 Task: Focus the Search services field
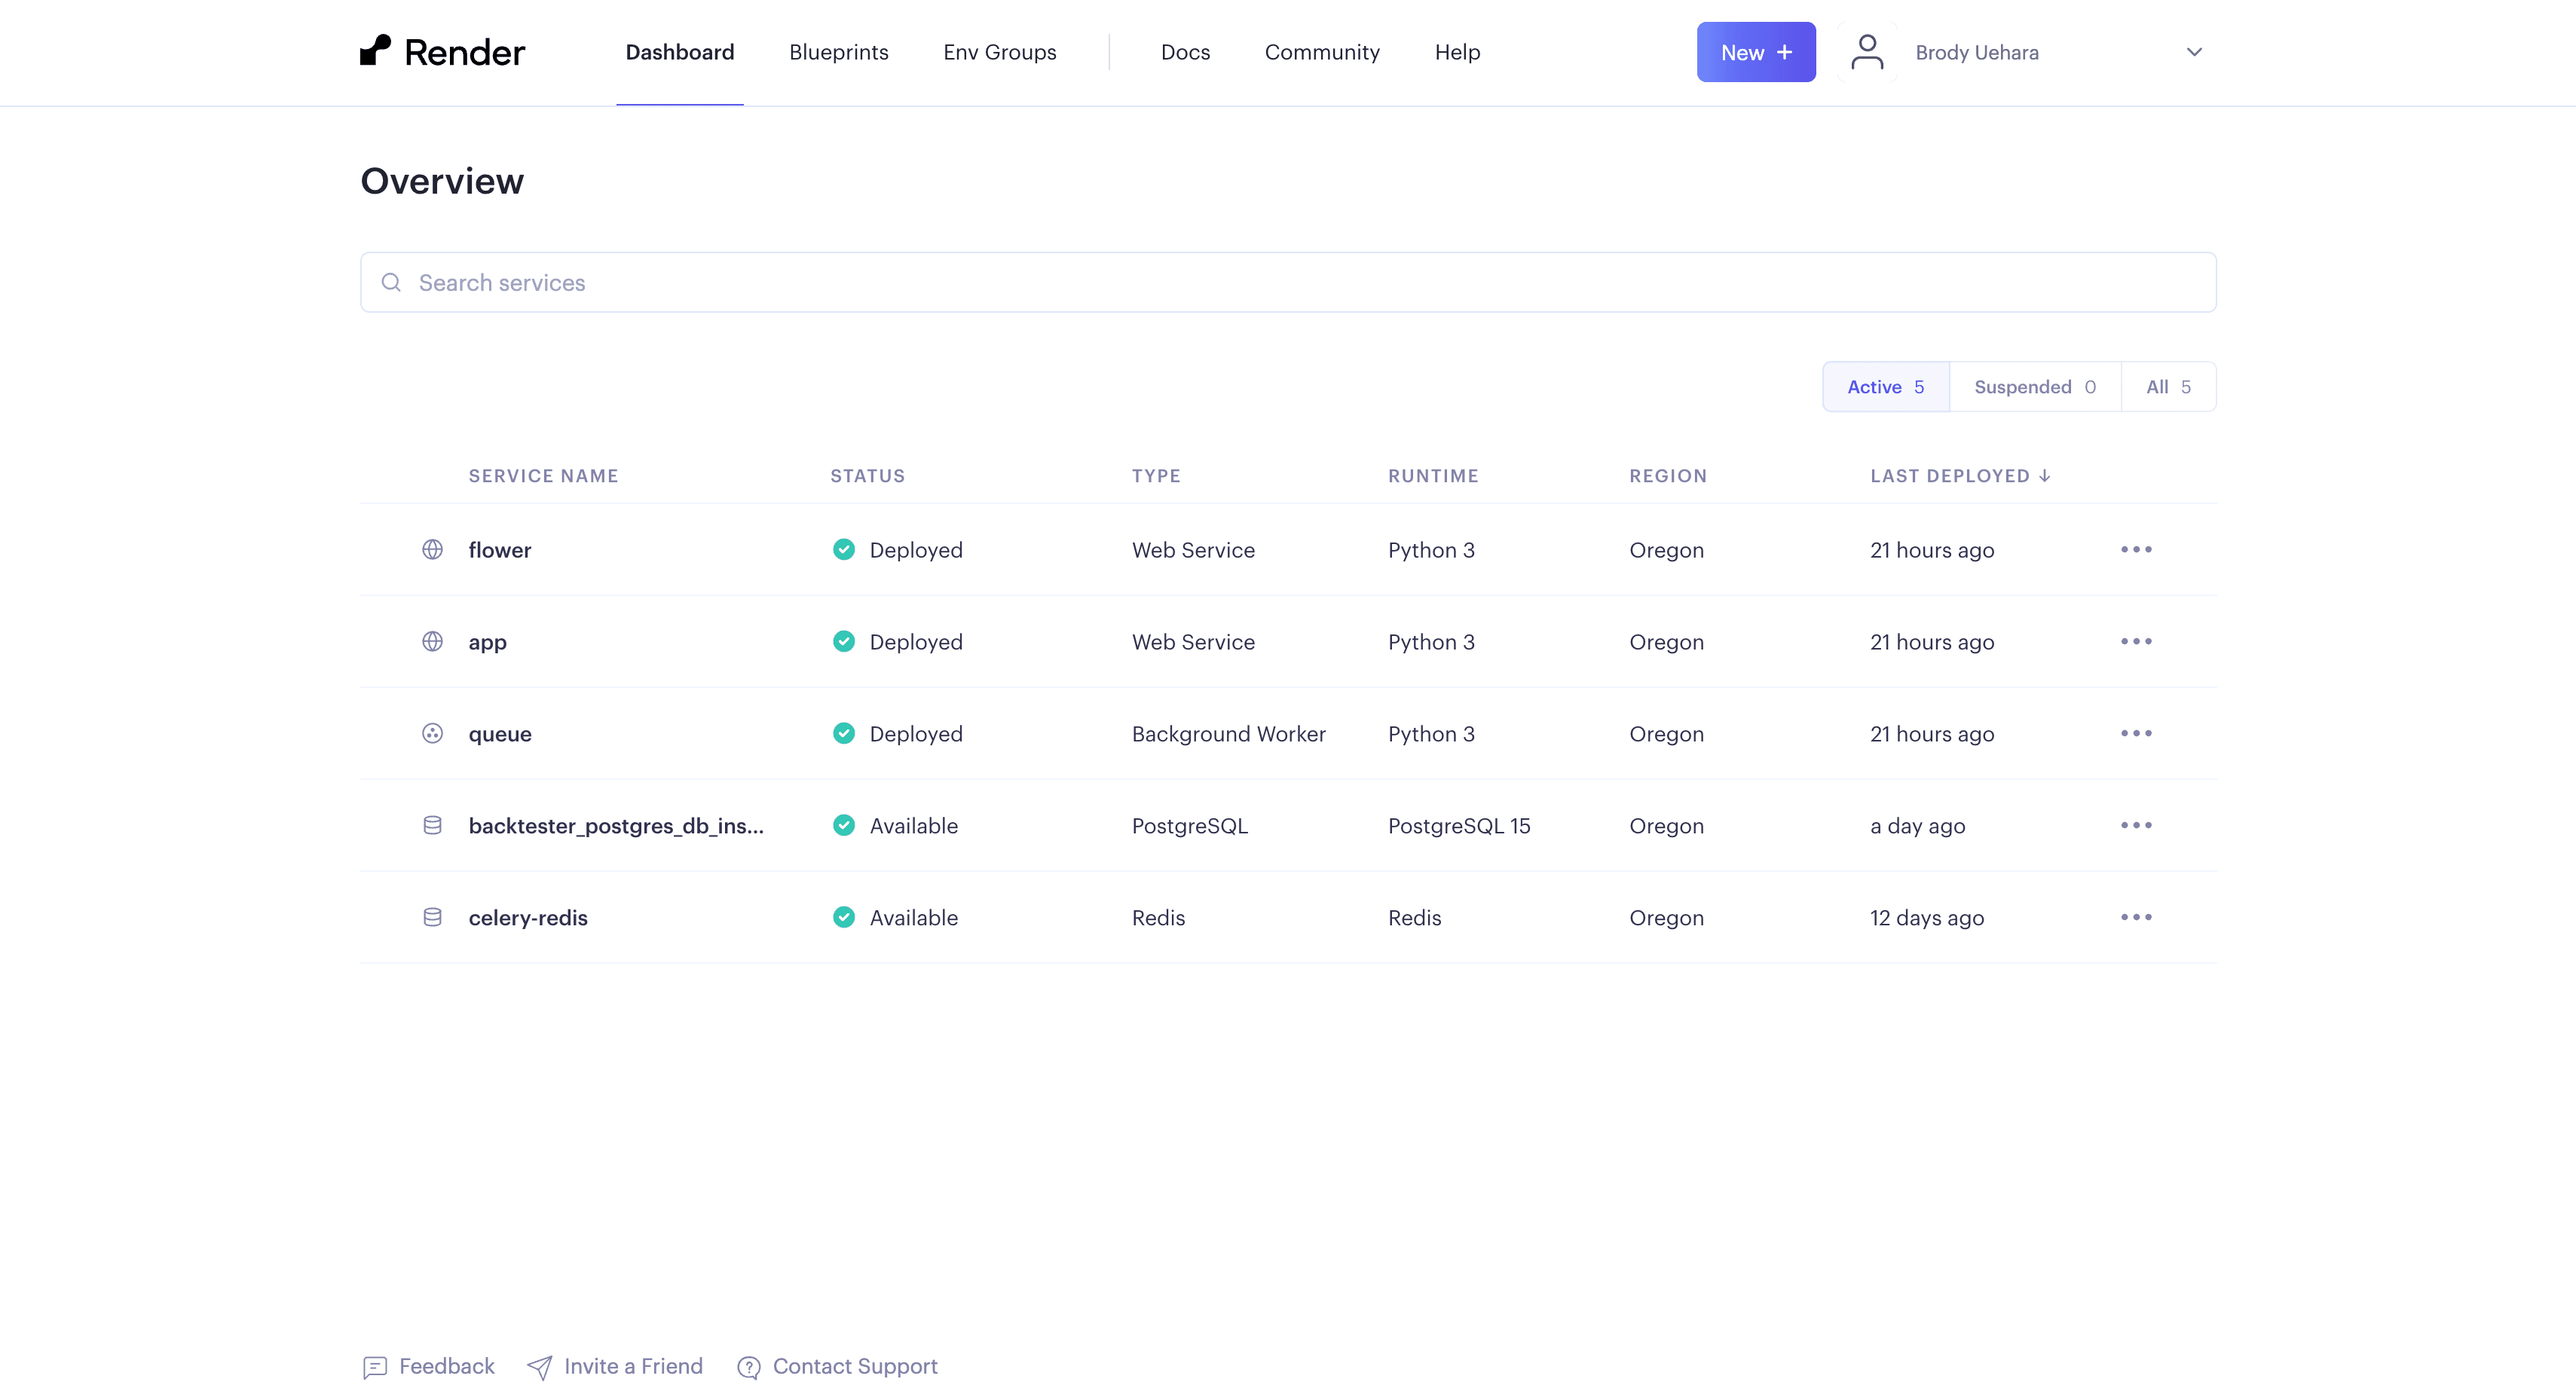click(x=1288, y=283)
